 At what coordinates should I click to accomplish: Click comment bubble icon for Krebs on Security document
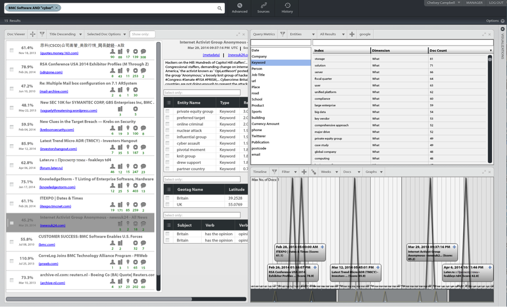coord(143,128)
